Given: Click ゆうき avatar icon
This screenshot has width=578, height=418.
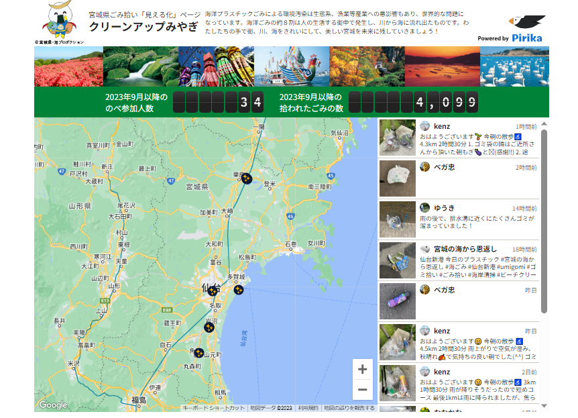Looking at the screenshot, I should click(424, 208).
